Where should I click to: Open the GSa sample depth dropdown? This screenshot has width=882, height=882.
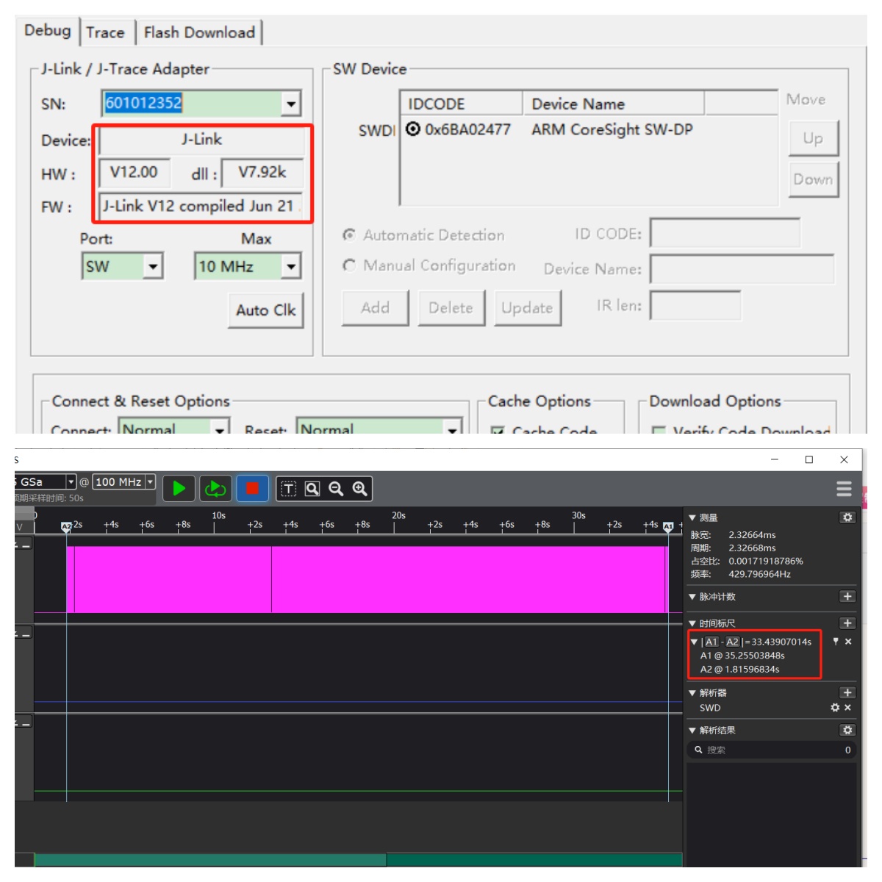click(x=71, y=482)
